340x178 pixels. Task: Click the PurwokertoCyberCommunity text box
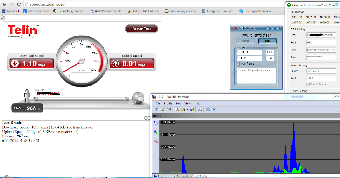pyautogui.click(x=256, y=75)
